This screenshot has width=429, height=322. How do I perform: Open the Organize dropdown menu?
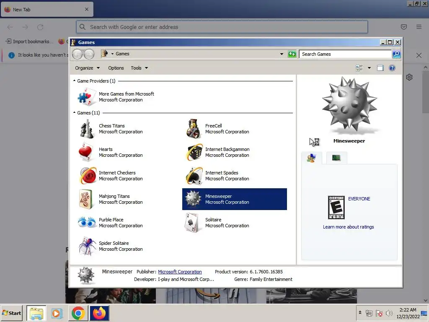click(87, 68)
